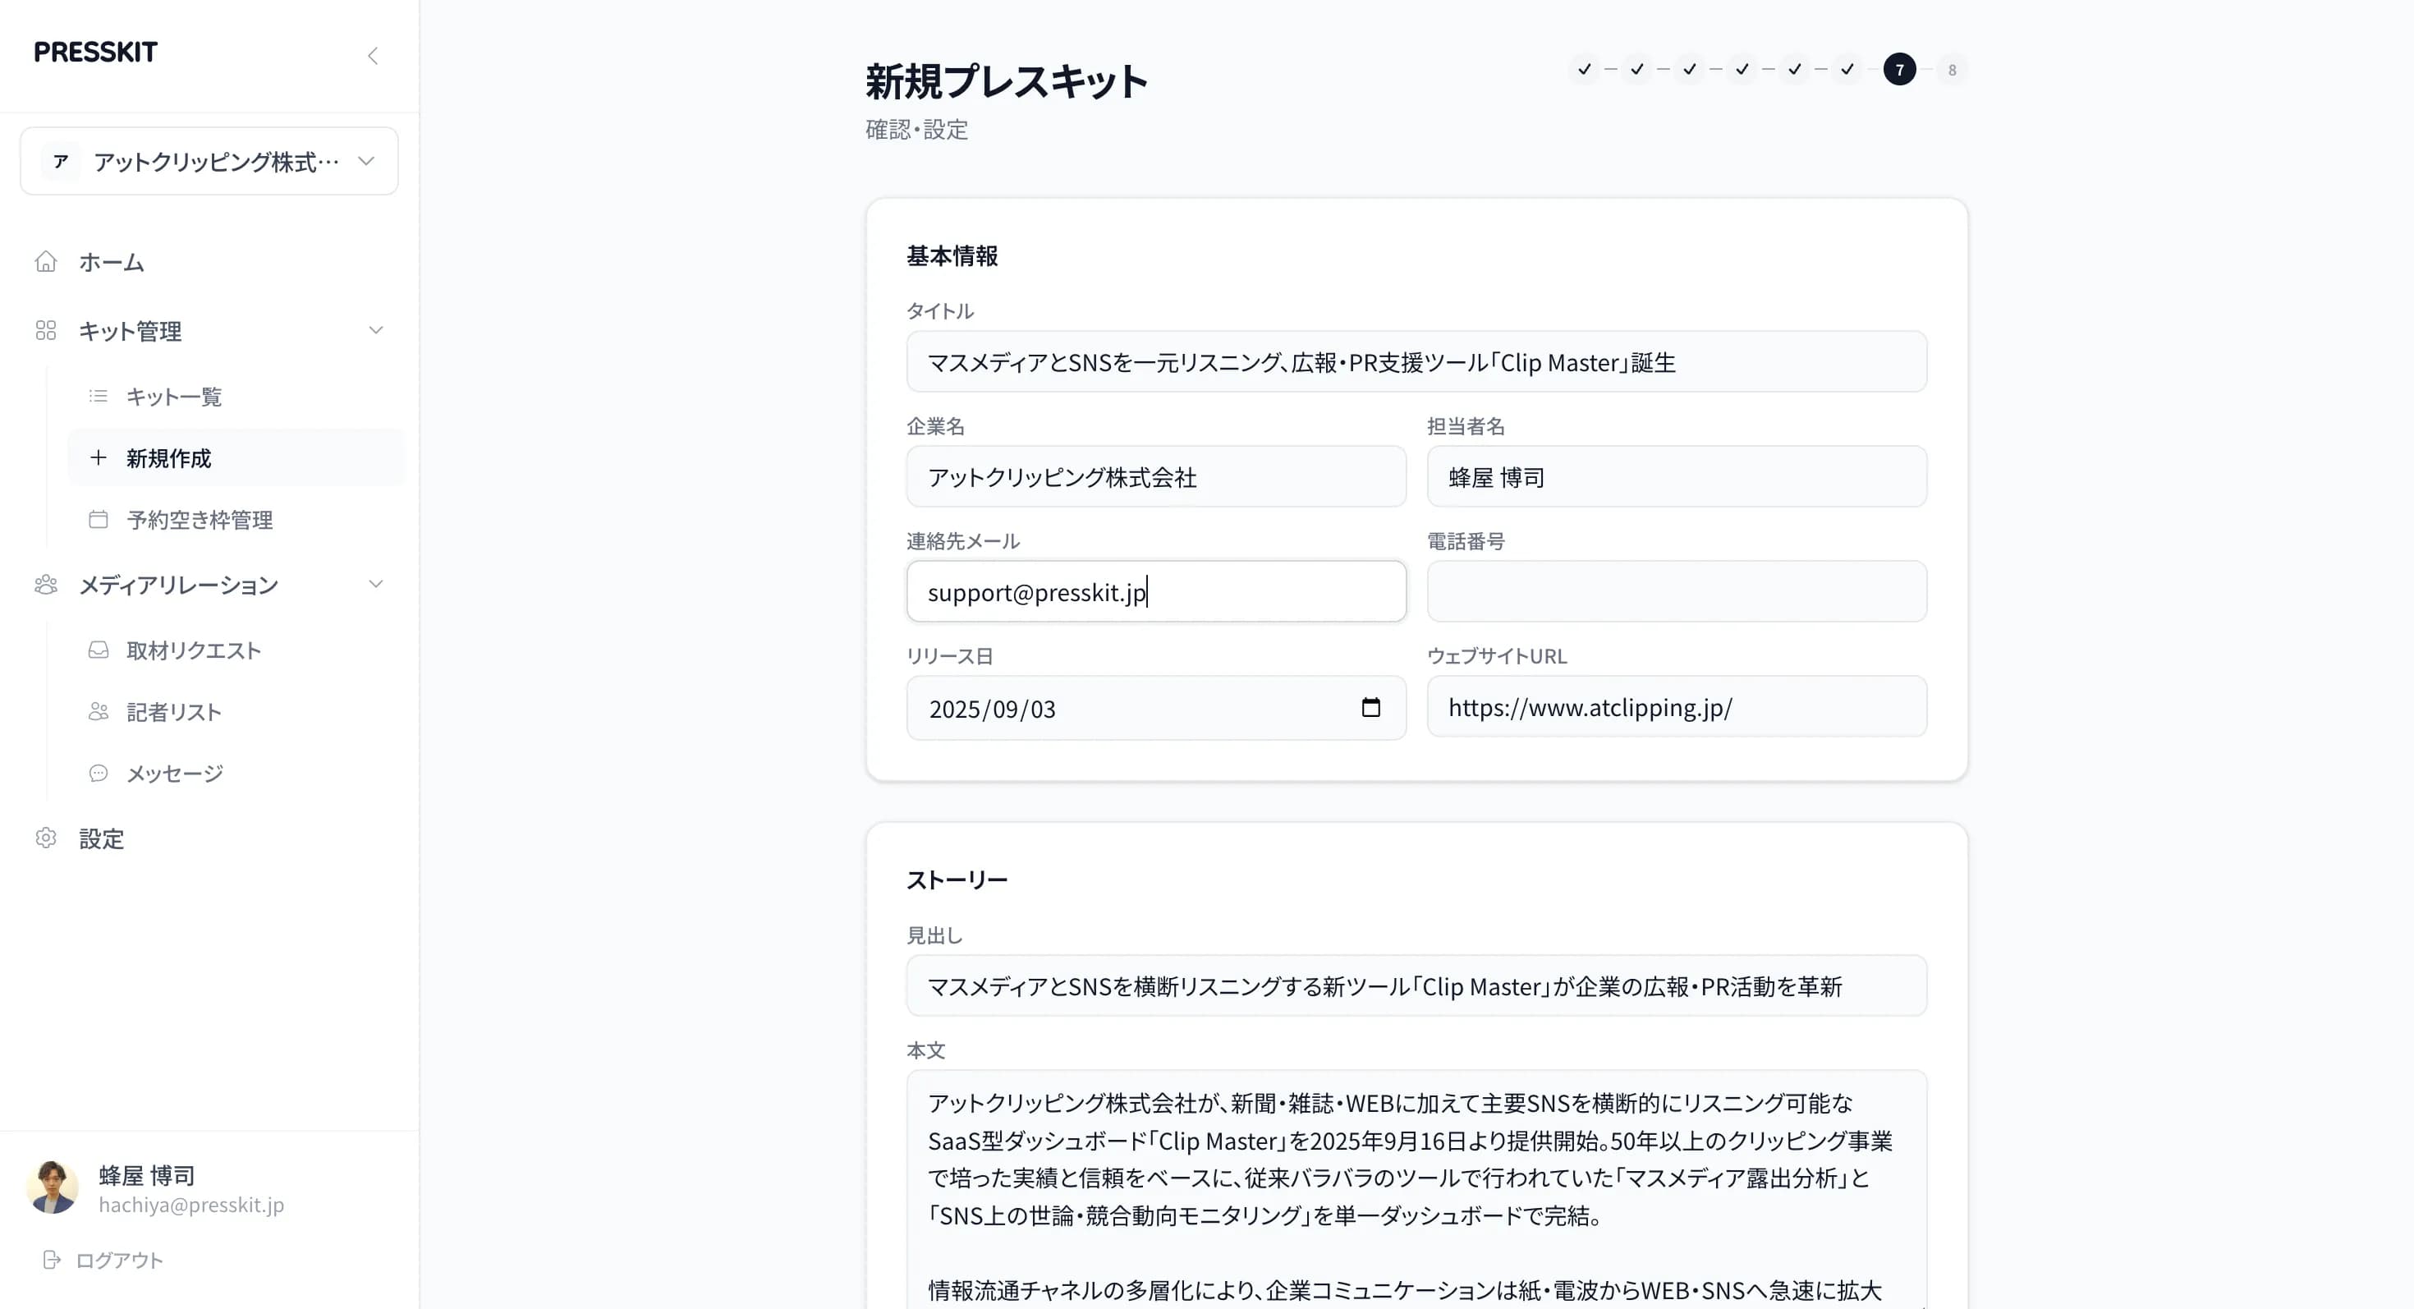Click in the リリース日 date field

pos(1155,709)
